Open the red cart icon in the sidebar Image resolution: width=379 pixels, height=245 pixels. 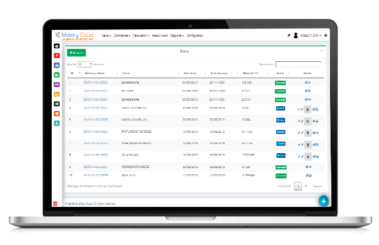click(56, 56)
